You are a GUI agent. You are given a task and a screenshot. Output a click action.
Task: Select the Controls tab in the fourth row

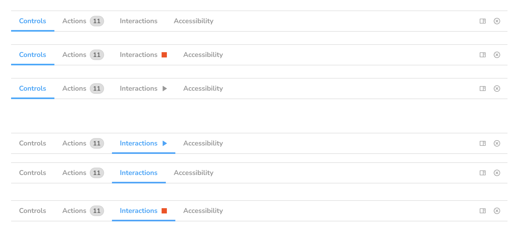[32, 143]
